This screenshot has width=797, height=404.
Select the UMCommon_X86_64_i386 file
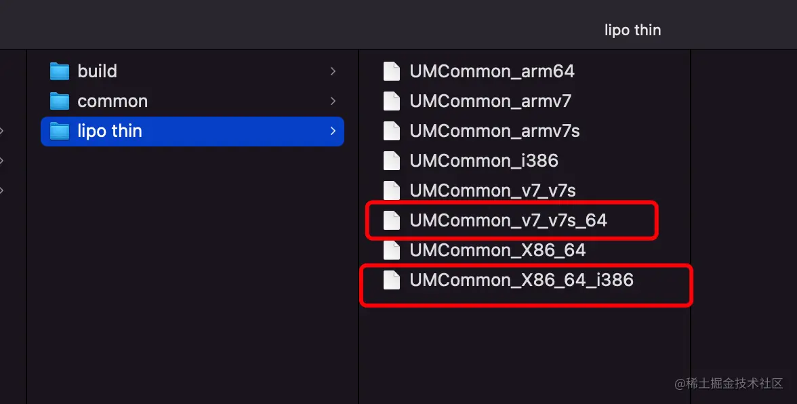tap(521, 280)
